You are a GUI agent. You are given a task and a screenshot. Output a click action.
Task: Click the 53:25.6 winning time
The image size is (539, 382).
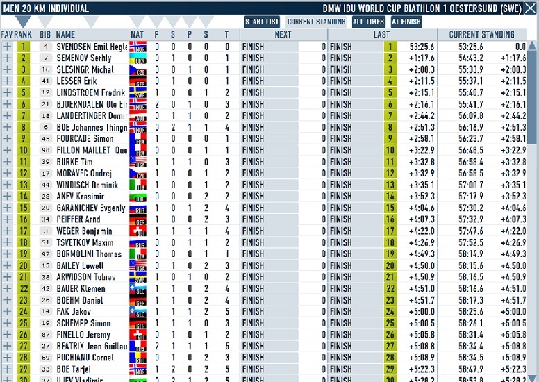tap(422, 47)
